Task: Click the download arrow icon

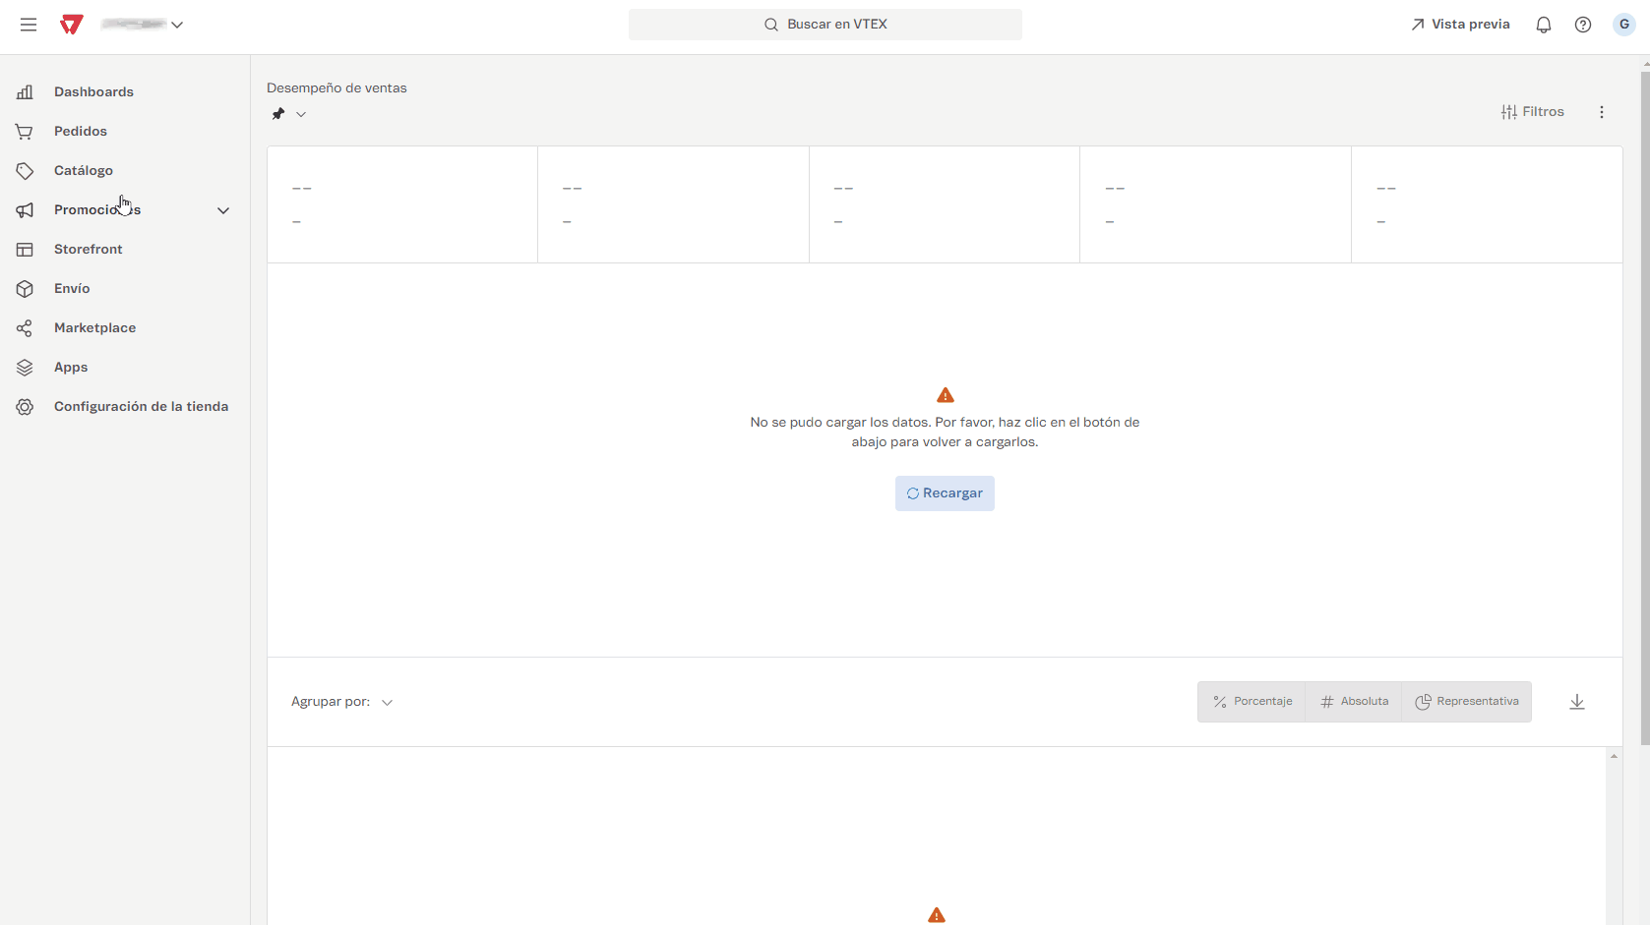Action: [x=1576, y=702]
